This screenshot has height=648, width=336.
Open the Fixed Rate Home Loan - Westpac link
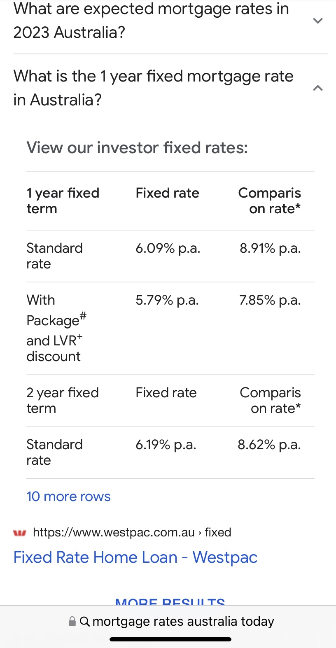[x=135, y=557]
